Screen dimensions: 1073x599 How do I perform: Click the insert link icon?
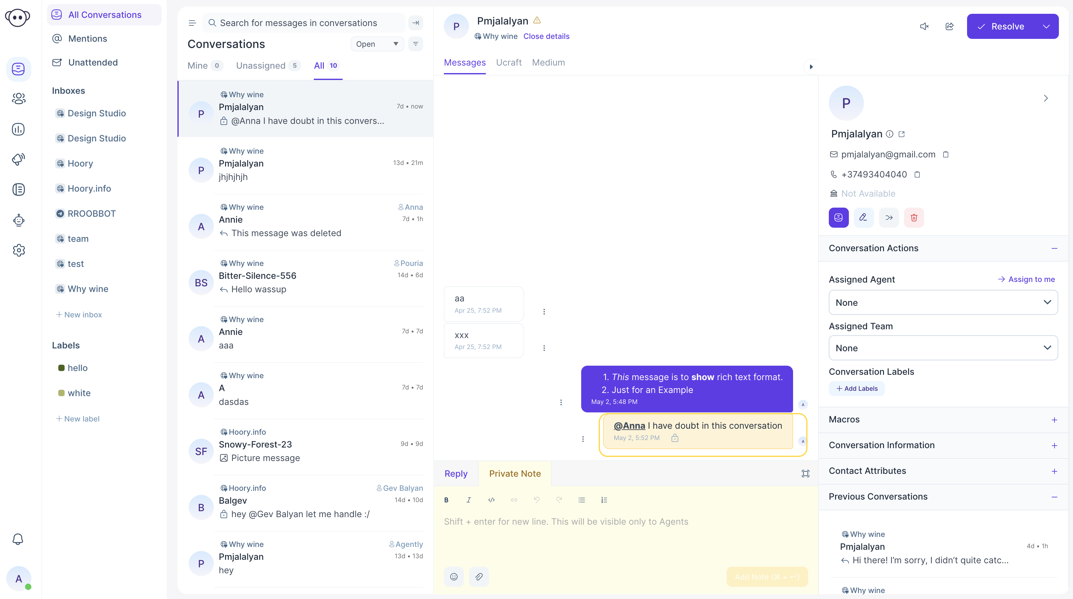[x=514, y=500]
